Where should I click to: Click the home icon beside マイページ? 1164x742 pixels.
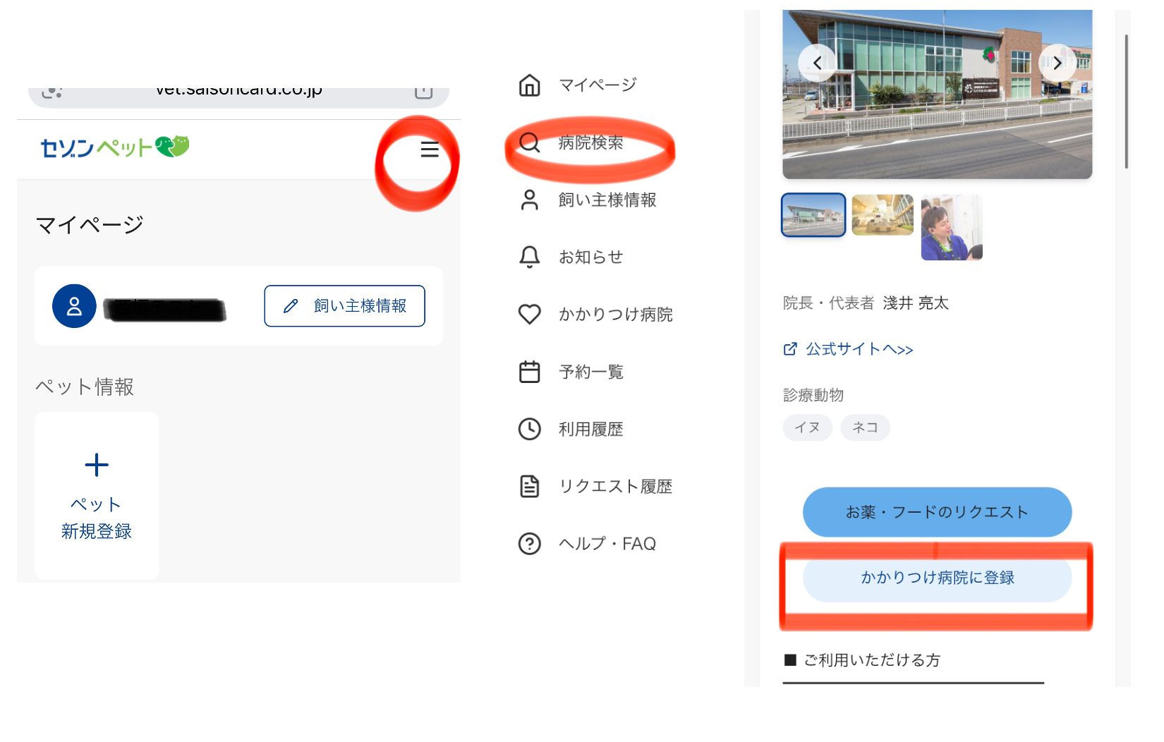530,85
